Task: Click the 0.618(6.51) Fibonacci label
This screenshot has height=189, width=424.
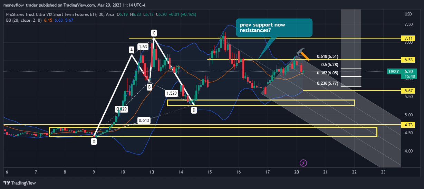Action: tap(328, 56)
